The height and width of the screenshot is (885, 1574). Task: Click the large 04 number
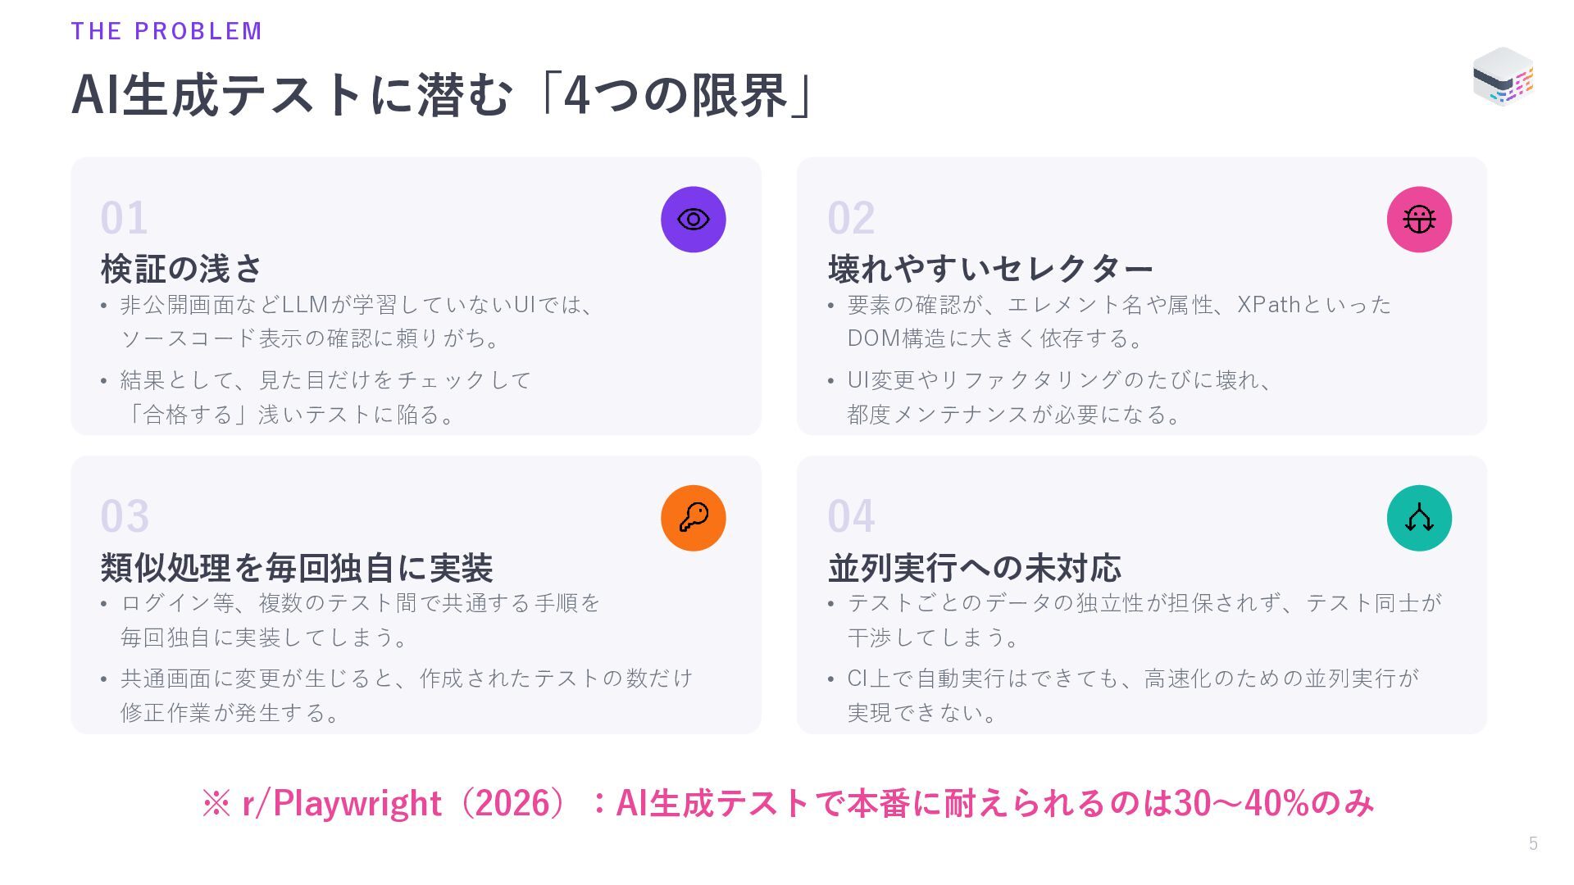[851, 516]
